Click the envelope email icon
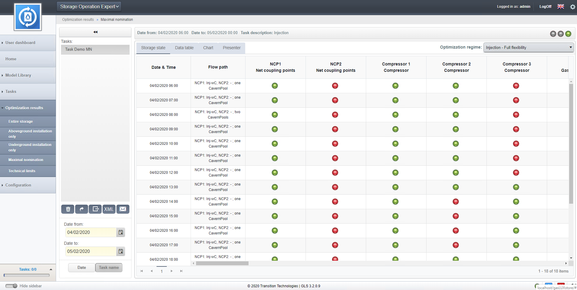The height and width of the screenshot is (290, 577). click(x=123, y=209)
